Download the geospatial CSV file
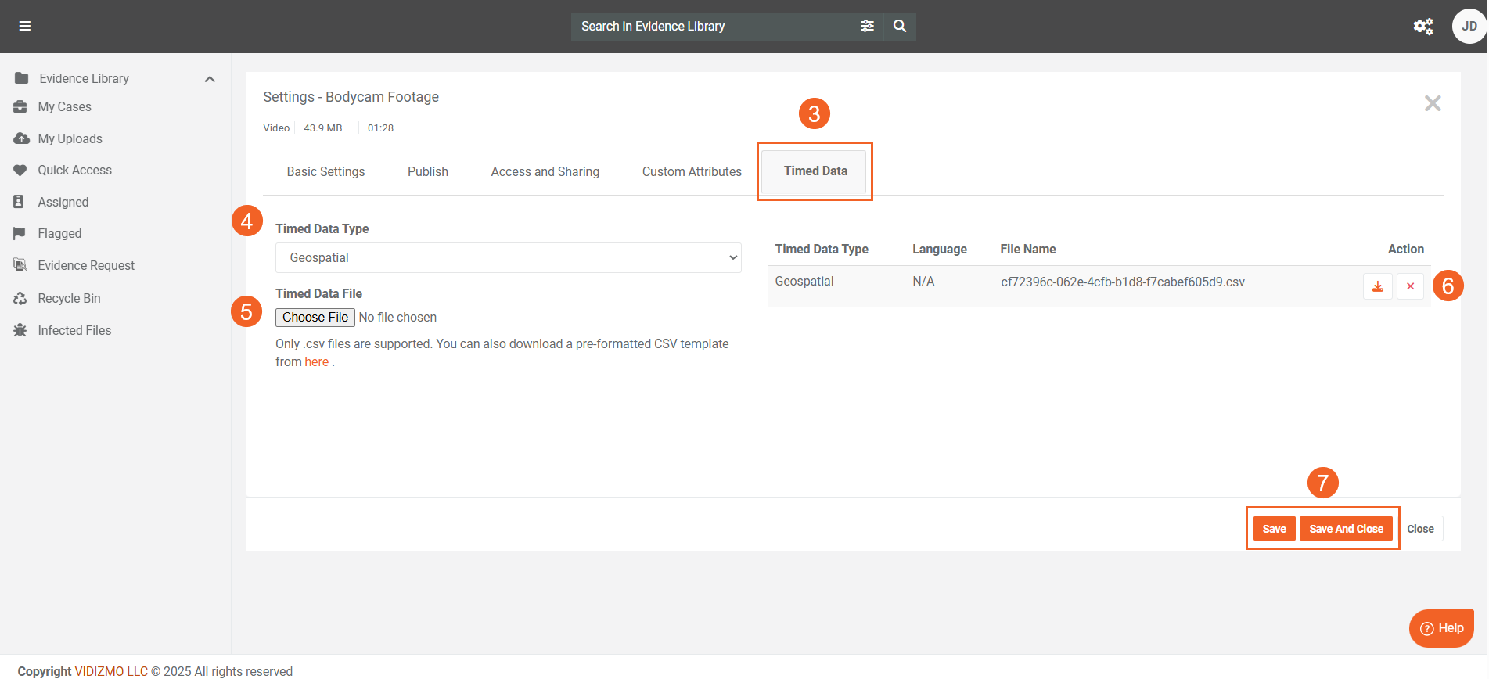1489x679 pixels. pyautogui.click(x=1377, y=286)
